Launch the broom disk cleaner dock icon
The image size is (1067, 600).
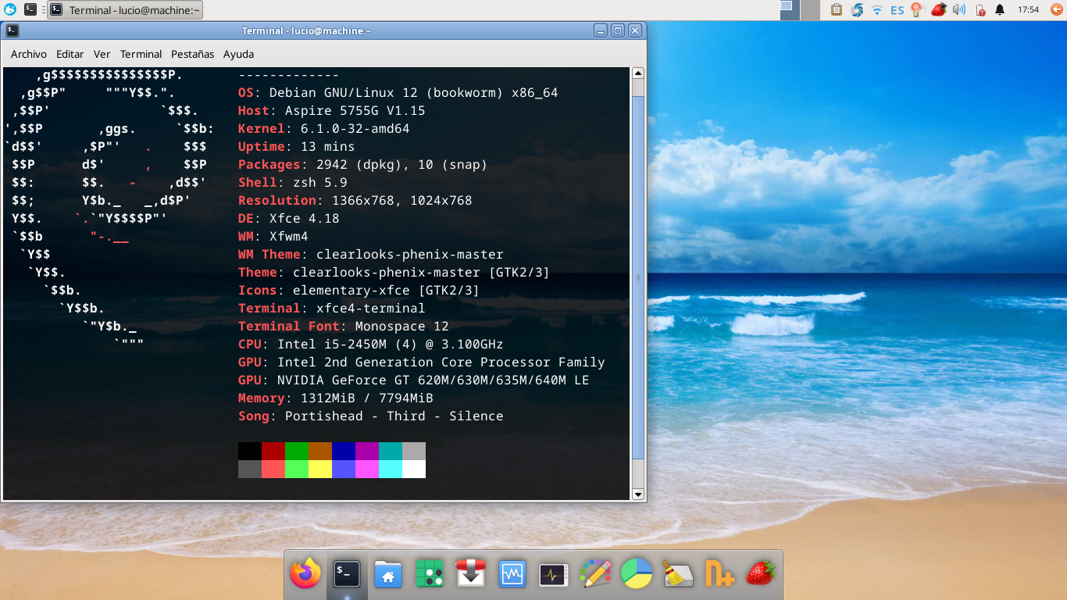tap(678, 574)
